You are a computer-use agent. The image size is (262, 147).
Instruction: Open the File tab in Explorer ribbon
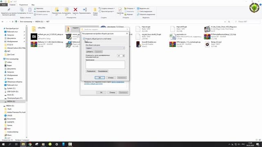tap(4, 4)
